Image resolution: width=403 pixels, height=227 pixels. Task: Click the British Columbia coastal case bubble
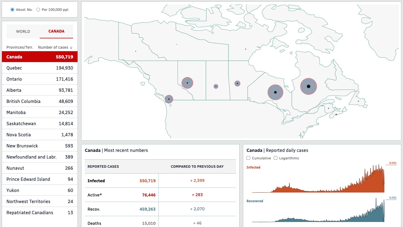click(169, 99)
